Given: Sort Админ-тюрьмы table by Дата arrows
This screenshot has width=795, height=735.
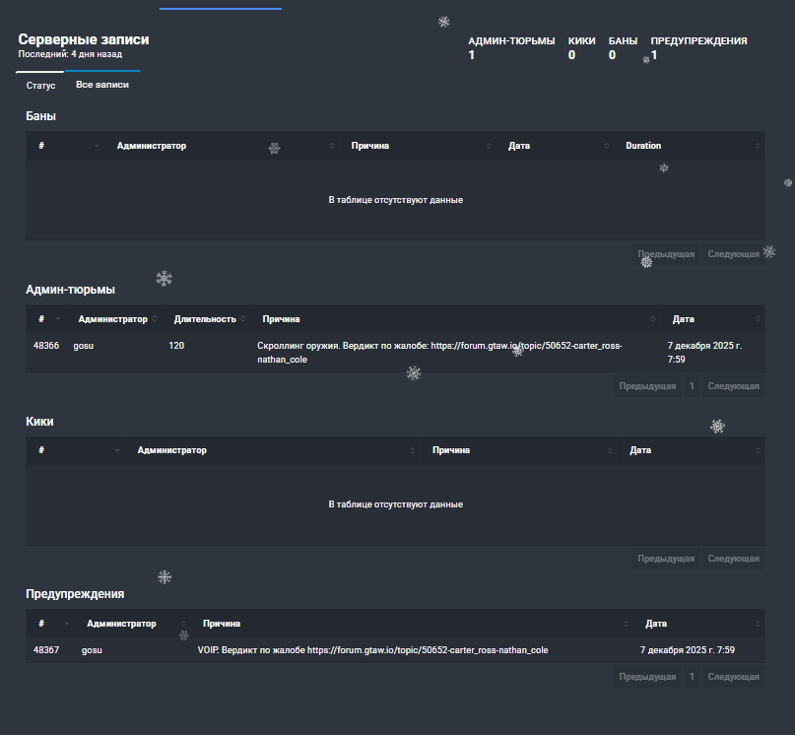Looking at the screenshot, I should coord(758,319).
